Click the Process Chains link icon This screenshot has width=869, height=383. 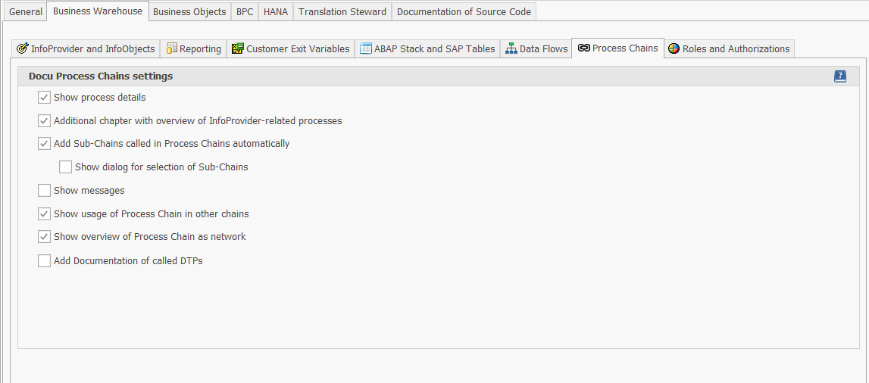[x=583, y=48]
